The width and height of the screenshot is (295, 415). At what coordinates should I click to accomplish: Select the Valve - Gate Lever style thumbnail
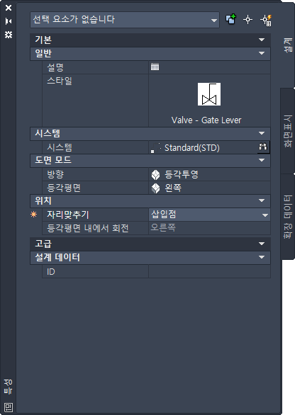(209, 94)
